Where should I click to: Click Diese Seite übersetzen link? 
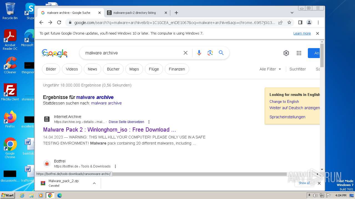click(126, 122)
